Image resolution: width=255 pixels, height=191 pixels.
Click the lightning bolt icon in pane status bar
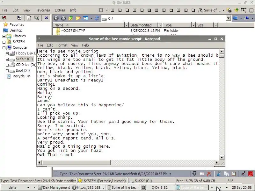194,173
